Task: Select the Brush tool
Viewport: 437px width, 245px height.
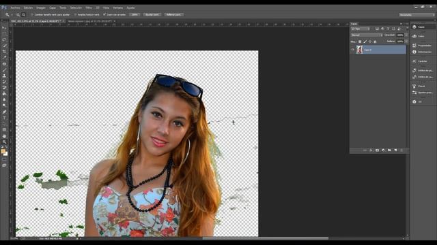Action: click(x=4, y=69)
